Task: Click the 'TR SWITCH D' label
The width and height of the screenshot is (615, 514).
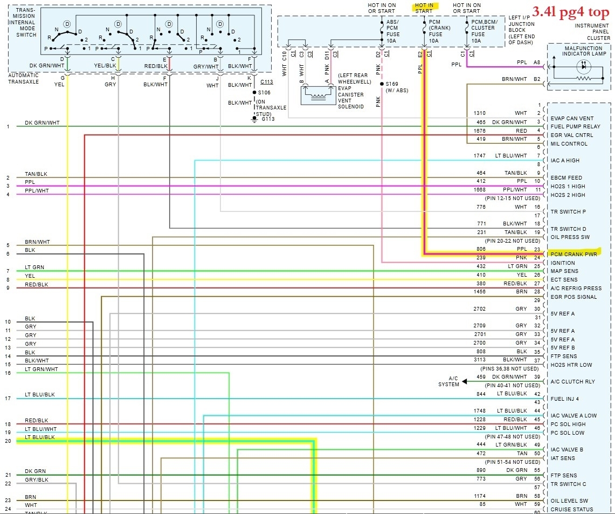Action: click(x=568, y=229)
